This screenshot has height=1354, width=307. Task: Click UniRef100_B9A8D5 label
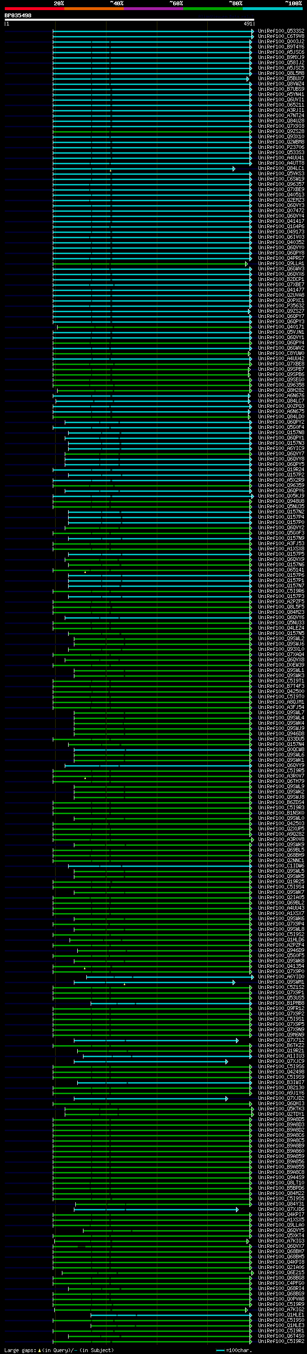281,1119
